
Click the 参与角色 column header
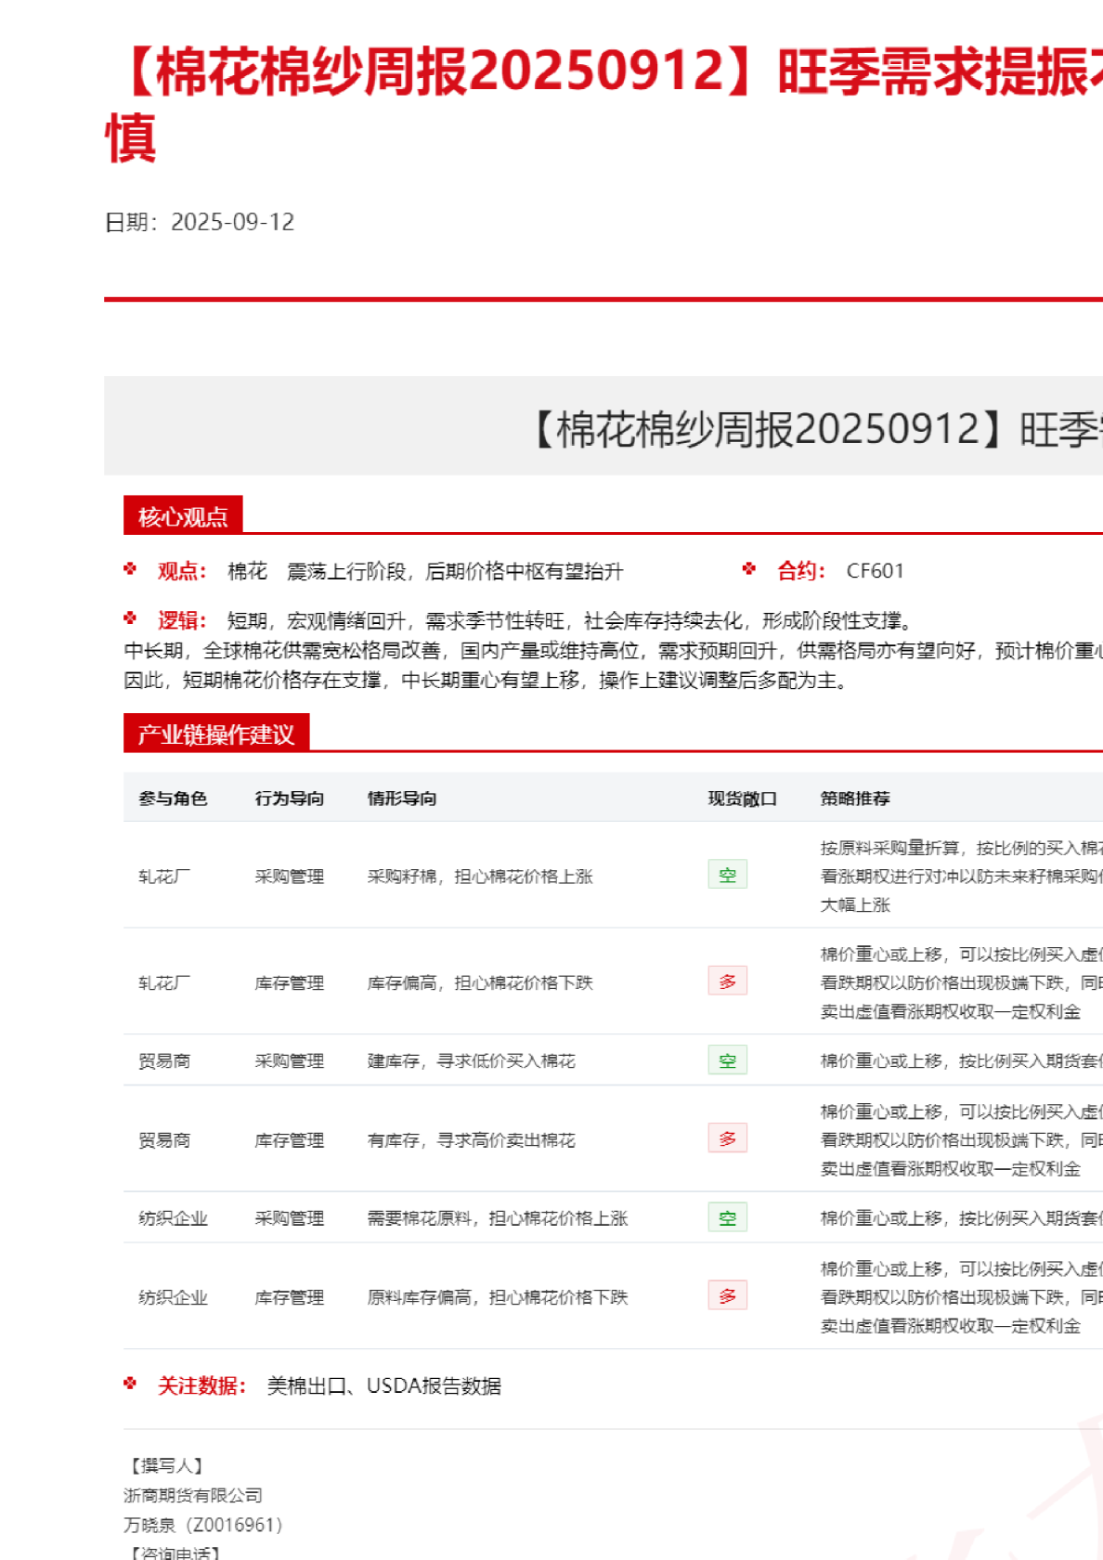tap(173, 799)
